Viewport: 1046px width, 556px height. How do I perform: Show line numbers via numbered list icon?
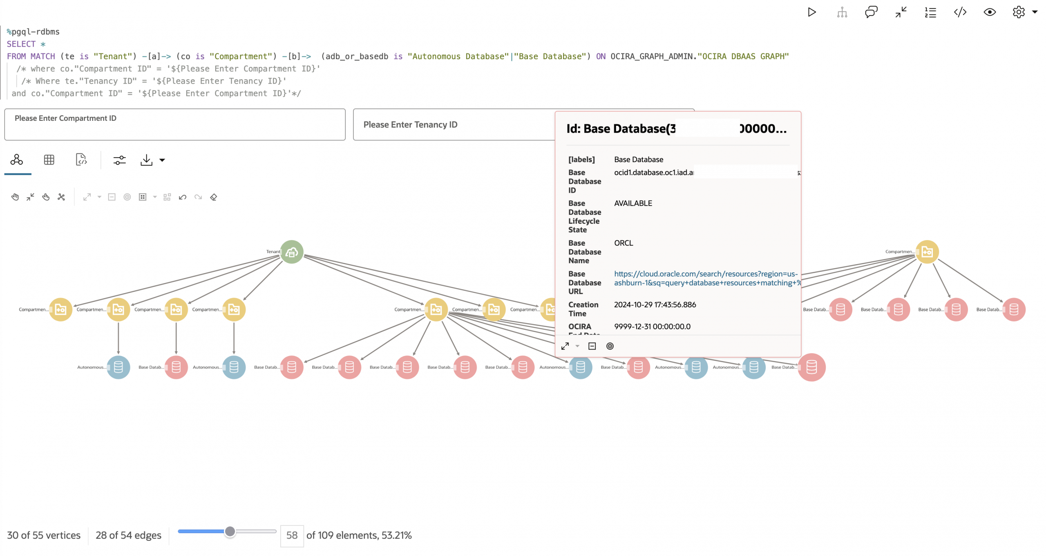coord(930,12)
